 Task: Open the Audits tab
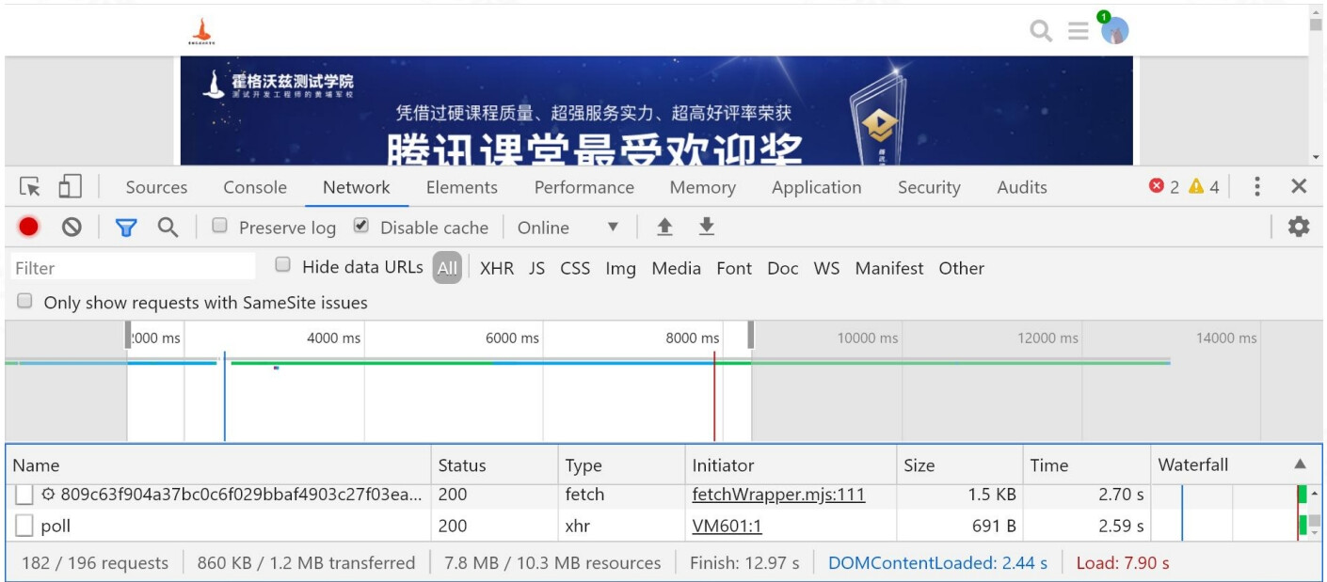(x=1022, y=187)
